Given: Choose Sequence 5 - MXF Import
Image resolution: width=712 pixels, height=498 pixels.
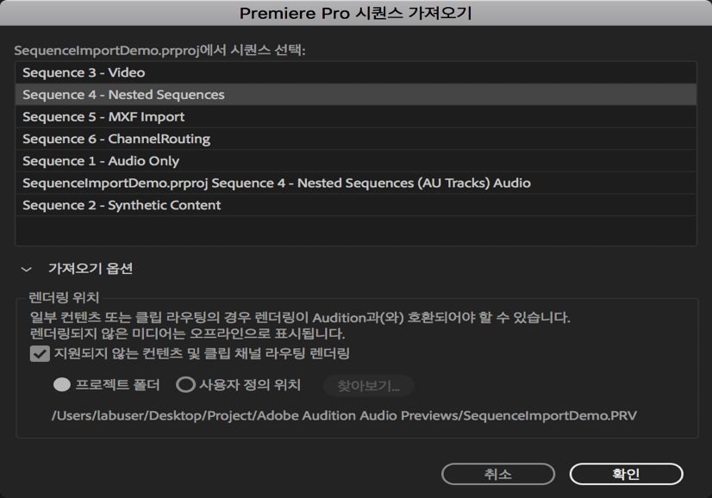Looking at the screenshot, I should pos(356,116).
